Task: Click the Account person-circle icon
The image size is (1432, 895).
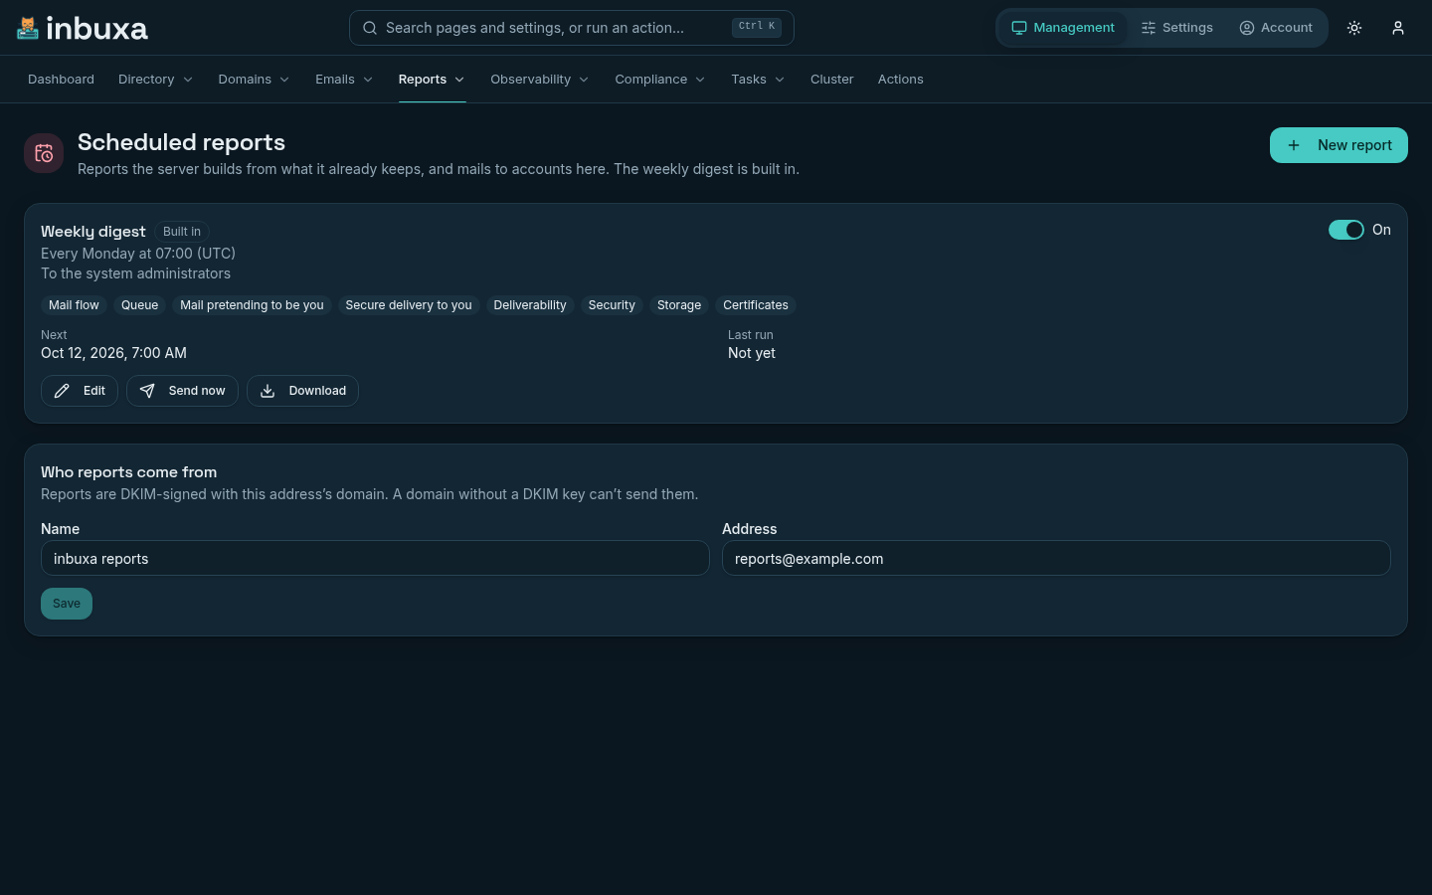Action: pyautogui.click(x=1247, y=28)
